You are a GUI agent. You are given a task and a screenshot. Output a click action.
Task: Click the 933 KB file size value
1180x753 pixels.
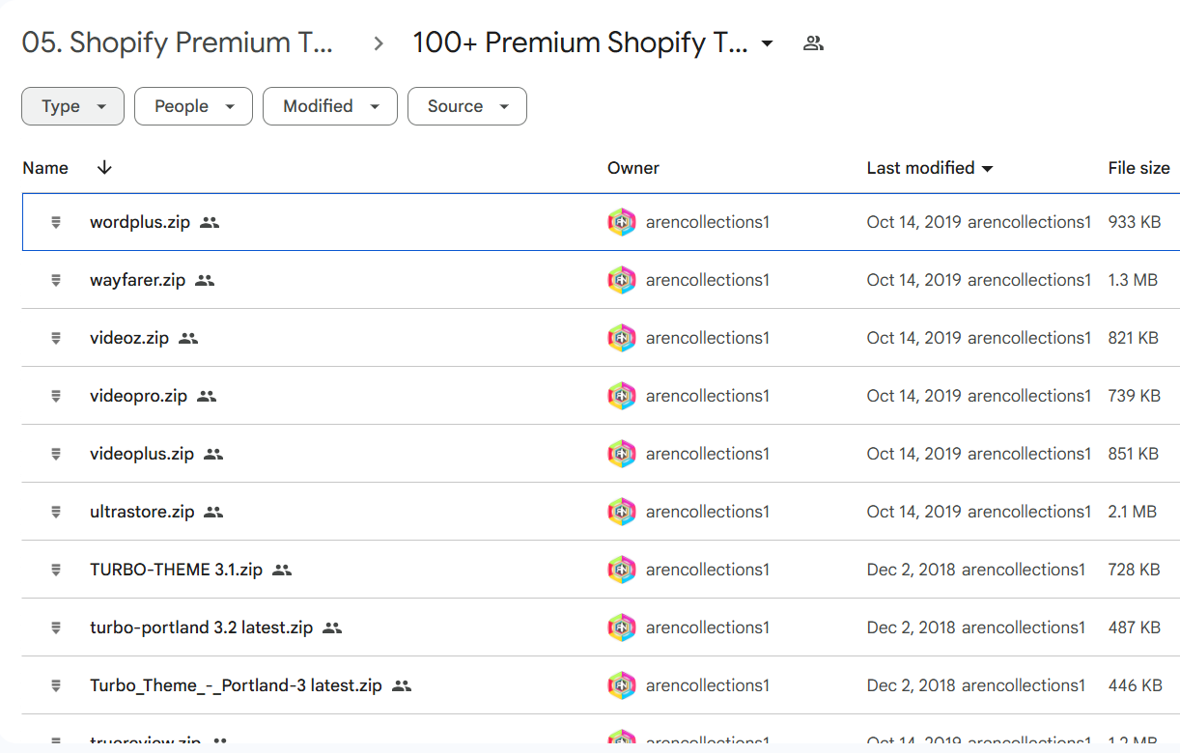[x=1135, y=222]
